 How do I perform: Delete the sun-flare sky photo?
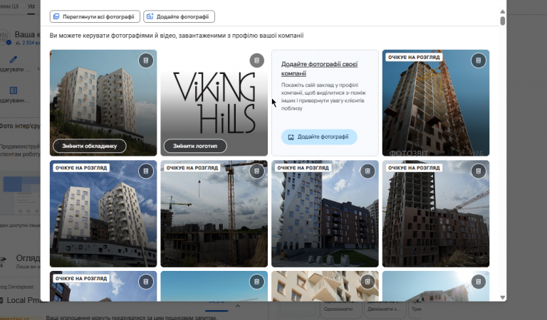coord(479,282)
